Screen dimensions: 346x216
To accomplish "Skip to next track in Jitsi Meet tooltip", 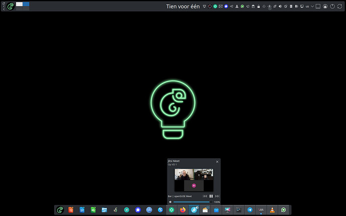I will [x=217, y=196].
